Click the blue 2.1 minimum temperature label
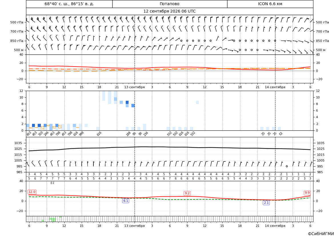This screenshot has width=334, height=236. 266,203
